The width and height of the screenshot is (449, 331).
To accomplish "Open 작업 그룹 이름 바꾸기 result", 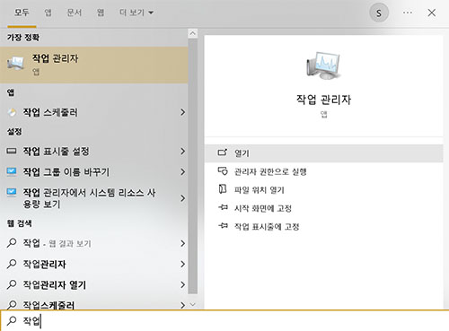I will pos(94,172).
